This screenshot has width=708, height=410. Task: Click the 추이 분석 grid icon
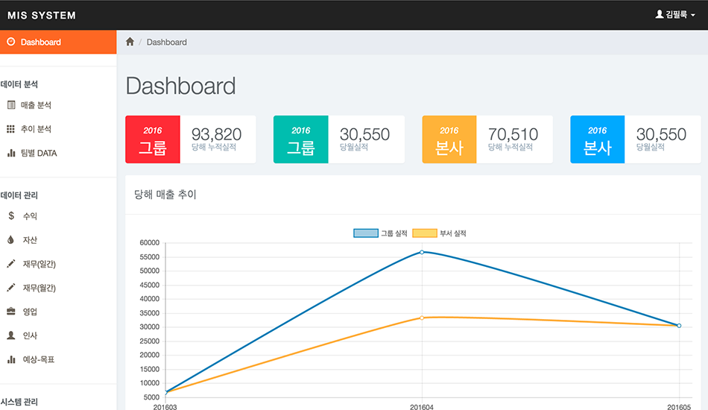[x=11, y=129]
